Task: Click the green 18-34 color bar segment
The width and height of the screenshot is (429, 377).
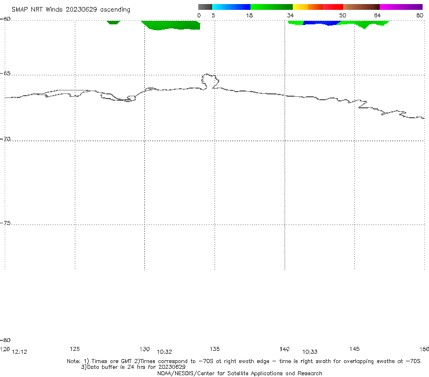Action: (x=271, y=7)
